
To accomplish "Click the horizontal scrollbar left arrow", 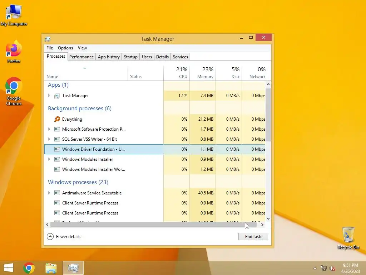I will point(47,225).
